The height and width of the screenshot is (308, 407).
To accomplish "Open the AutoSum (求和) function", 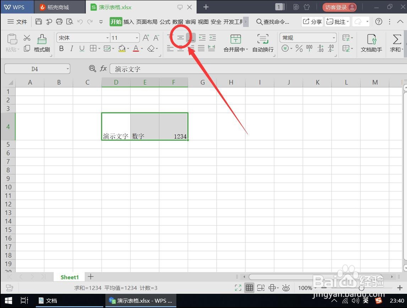I will pyautogui.click(x=396, y=43).
